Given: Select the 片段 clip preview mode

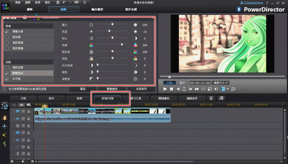Looking at the screenshot, I should pos(170,83).
